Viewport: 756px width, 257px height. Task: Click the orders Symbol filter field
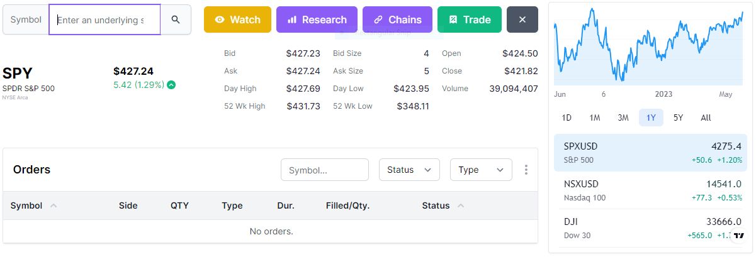[324, 170]
